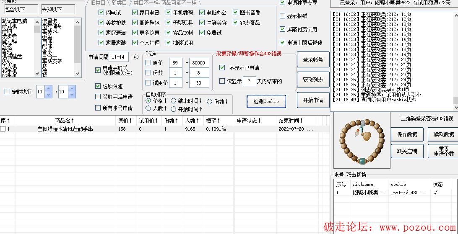Enable the 原价 filter checkbox

point(148,63)
